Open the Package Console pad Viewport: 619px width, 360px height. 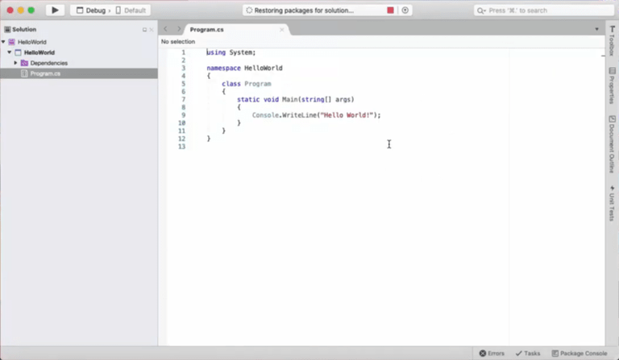pyautogui.click(x=580, y=354)
